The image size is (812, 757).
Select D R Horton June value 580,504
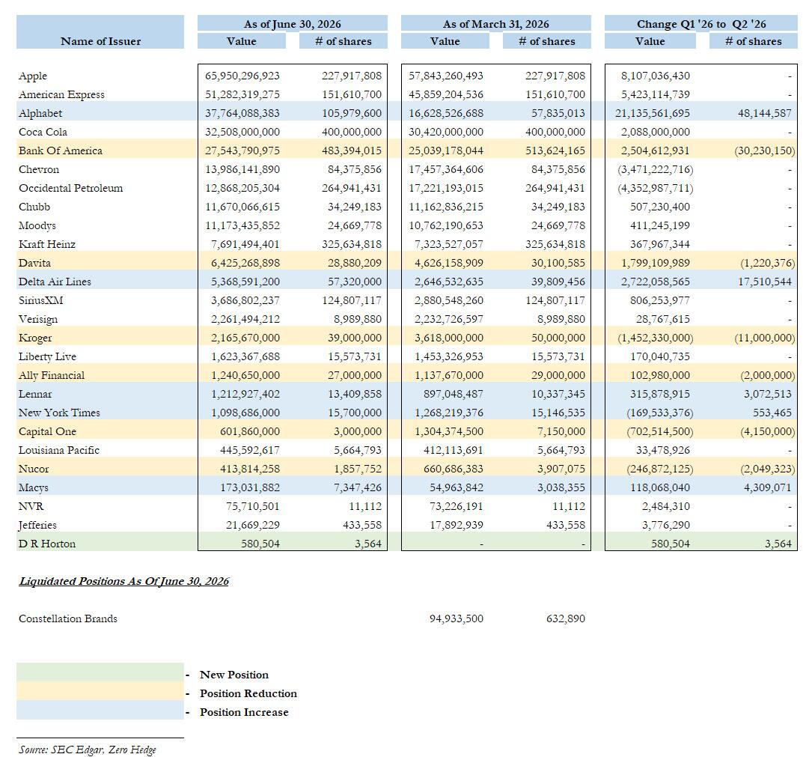(x=260, y=544)
